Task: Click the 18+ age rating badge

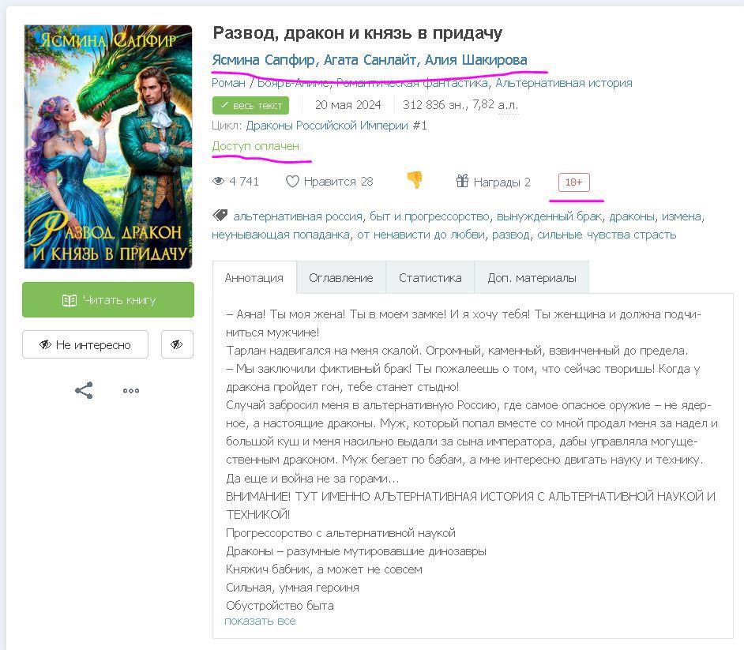Action: [x=573, y=182]
